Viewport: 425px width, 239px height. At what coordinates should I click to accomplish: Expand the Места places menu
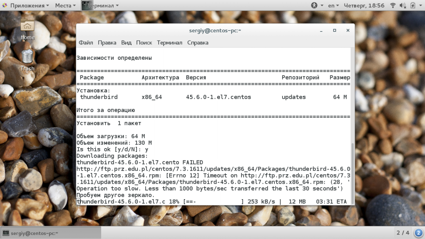tap(65, 5)
